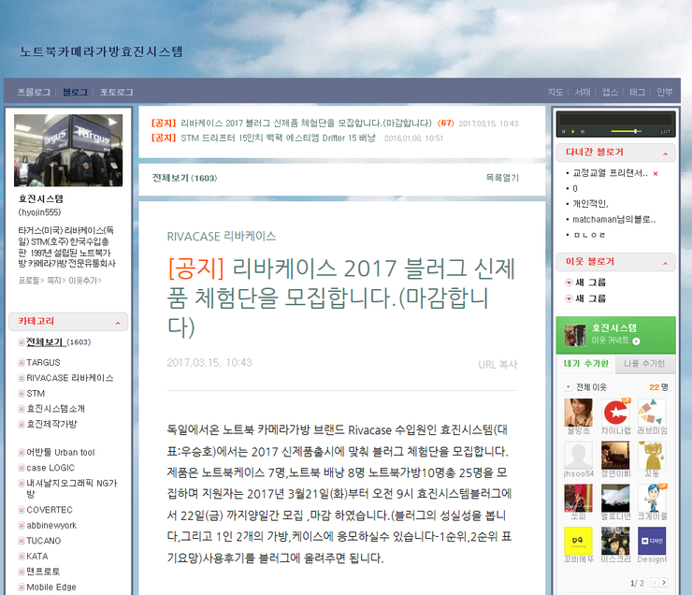The image size is (692, 595).
Task: Select Mobile Edge category
Action: [51, 588]
